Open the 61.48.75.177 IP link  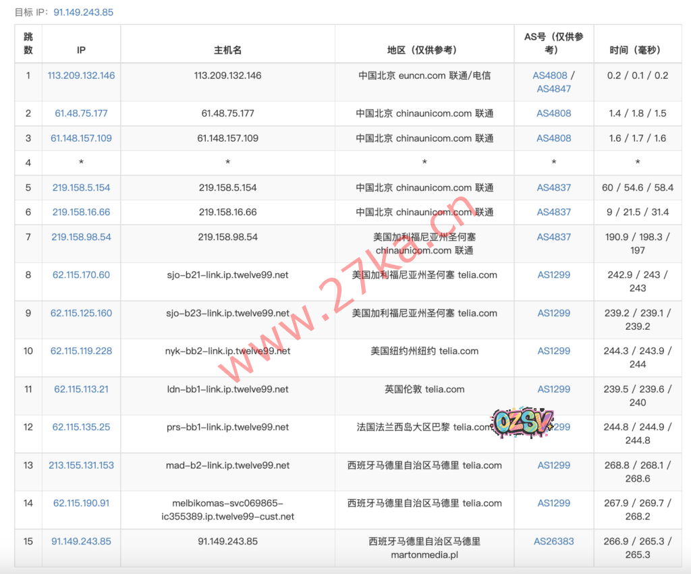(x=81, y=113)
